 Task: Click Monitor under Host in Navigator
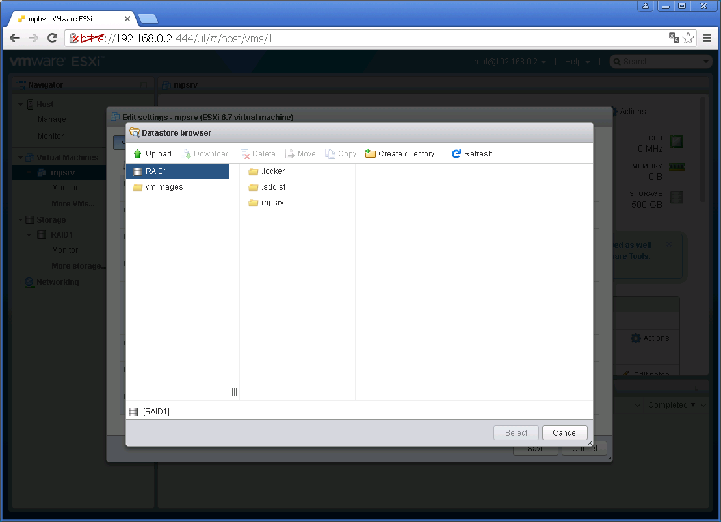click(x=51, y=136)
